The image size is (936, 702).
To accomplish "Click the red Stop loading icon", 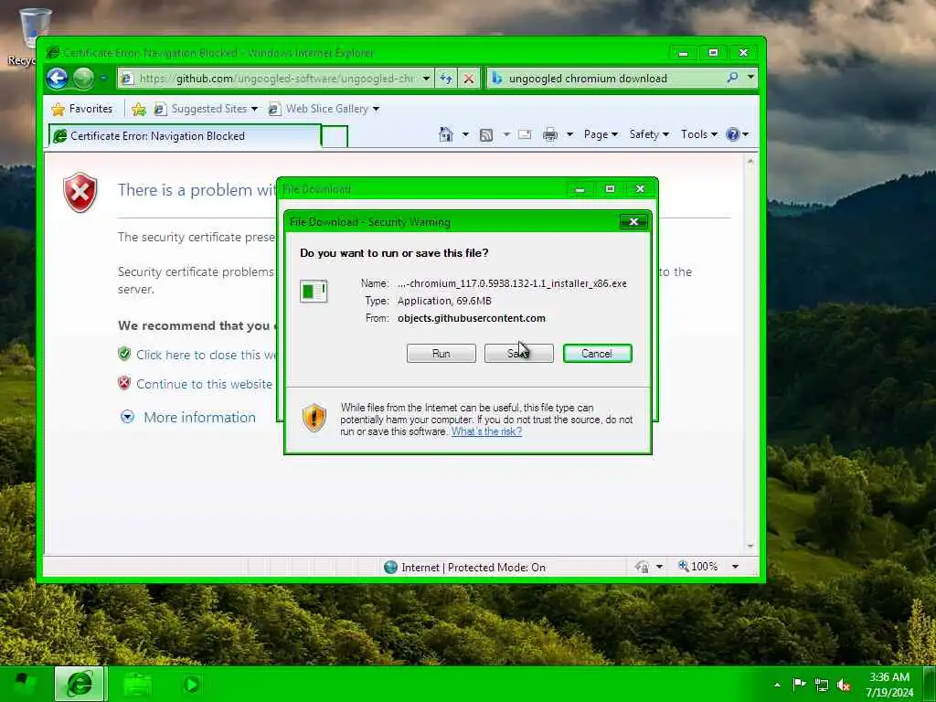I will point(469,79).
